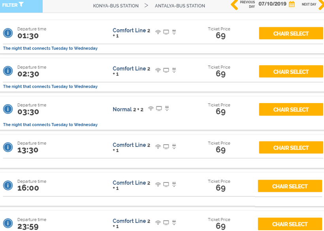Click the power plug icon on the 13:30 trip

point(174,146)
